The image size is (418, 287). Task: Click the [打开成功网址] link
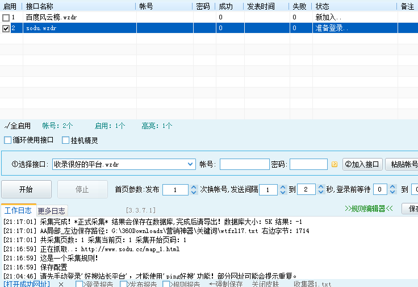click(x=27, y=284)
